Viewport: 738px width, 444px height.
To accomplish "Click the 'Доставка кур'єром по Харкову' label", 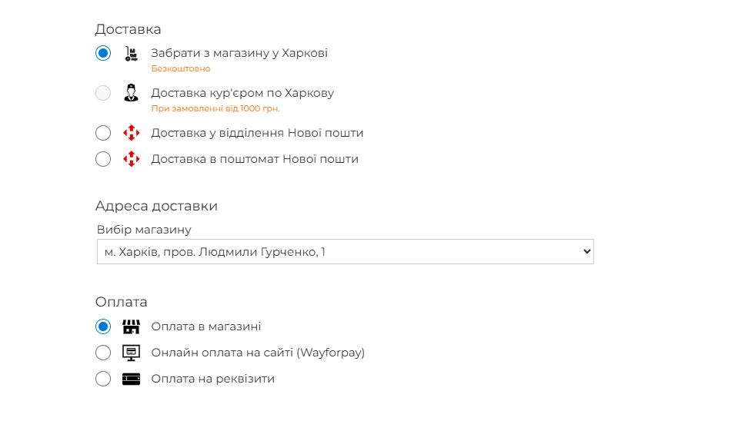I will click(x=242, y=93).
